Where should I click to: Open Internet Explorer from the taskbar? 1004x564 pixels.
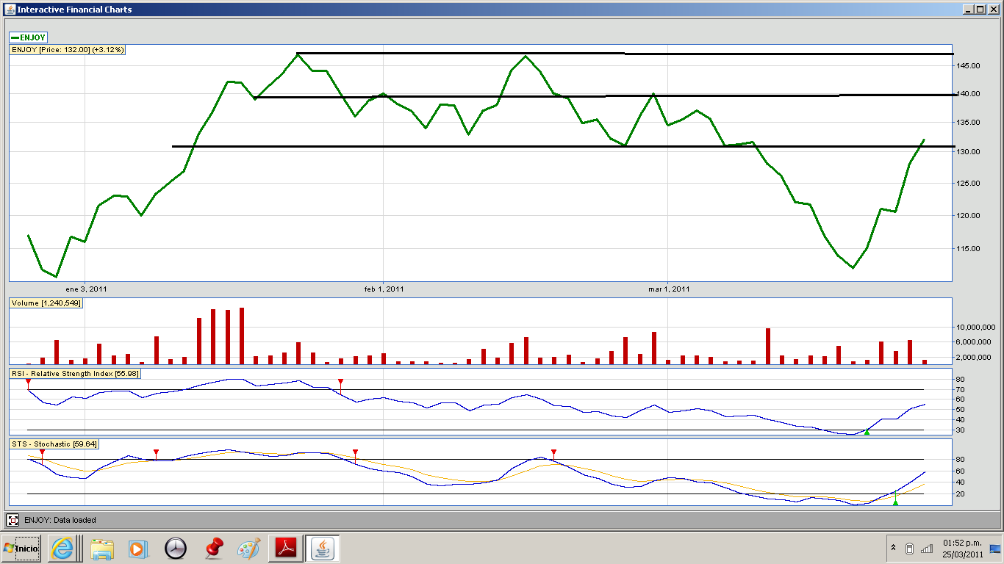62,548
